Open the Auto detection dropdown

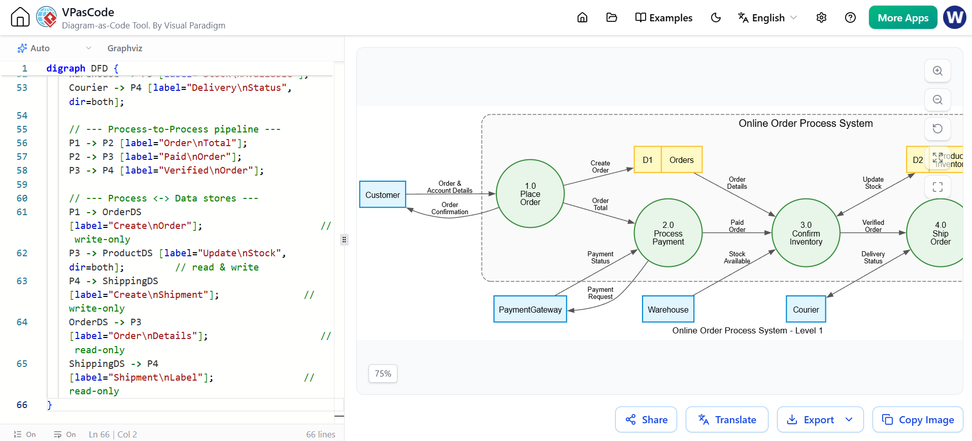[54, 48]
